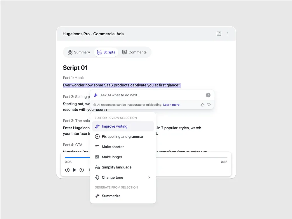Click the Aa icon for Simplify language
Image resolution: width=292 pixels, height=219 pixels.
point(97,167)
